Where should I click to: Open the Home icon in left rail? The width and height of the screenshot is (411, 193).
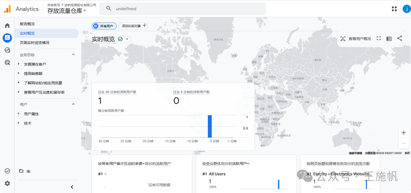click(7, 25)
